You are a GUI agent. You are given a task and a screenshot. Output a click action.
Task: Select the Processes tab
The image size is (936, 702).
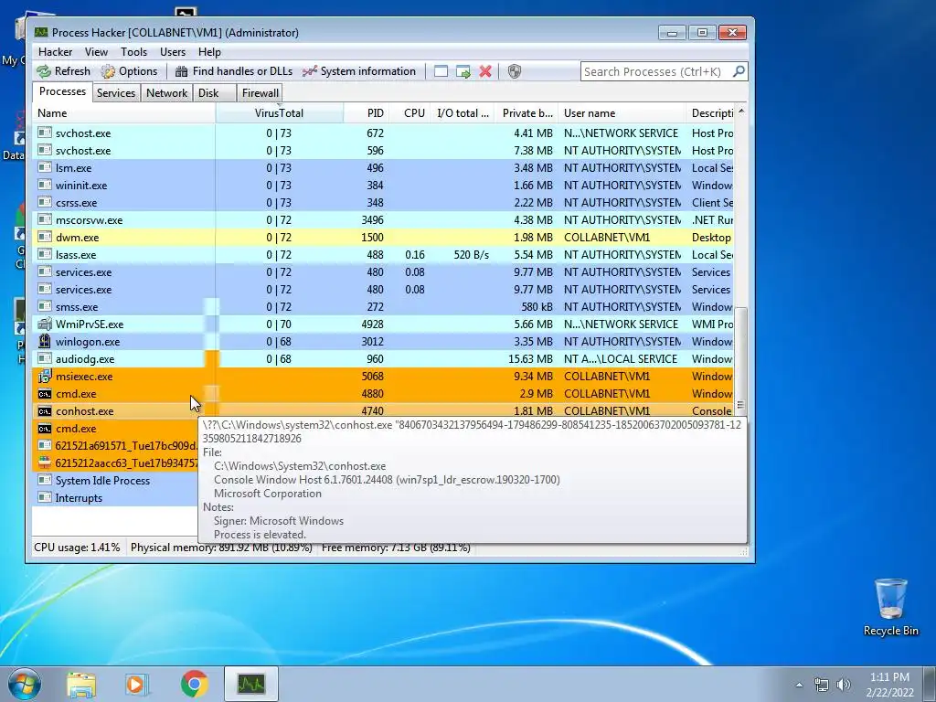pyautogui.click(x=62, y=92)
